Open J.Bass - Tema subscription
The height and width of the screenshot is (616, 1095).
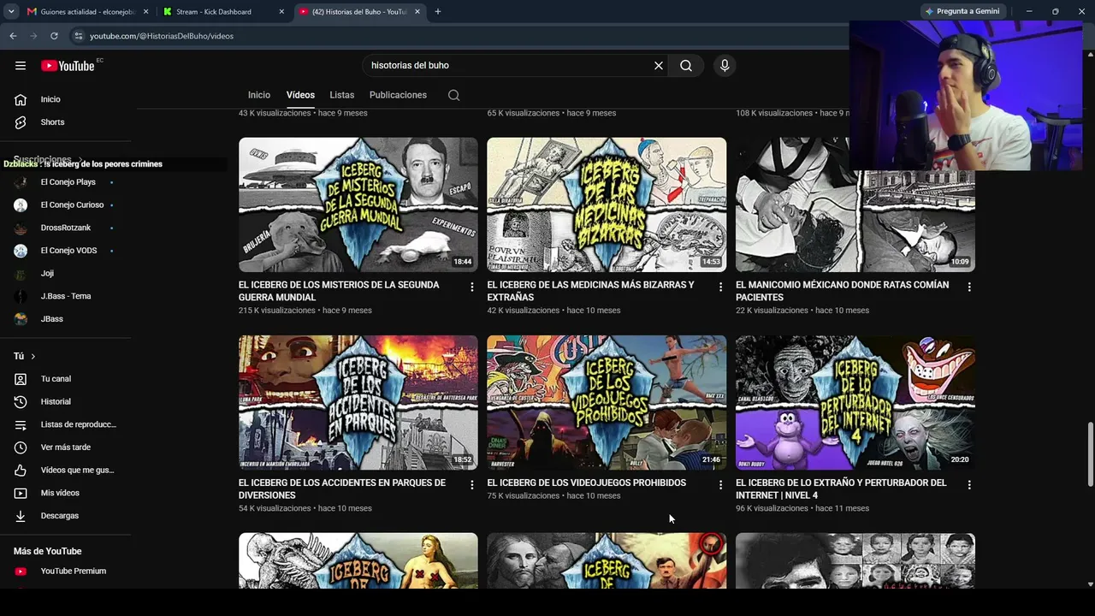tap(66, 296)
